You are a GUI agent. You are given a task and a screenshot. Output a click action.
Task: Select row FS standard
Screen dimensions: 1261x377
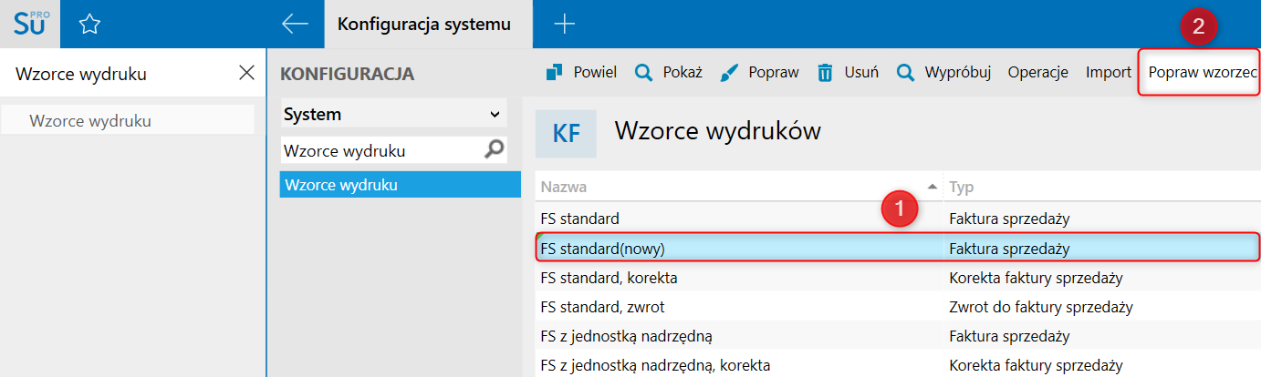pyautogui.click(x=898, y=219)
